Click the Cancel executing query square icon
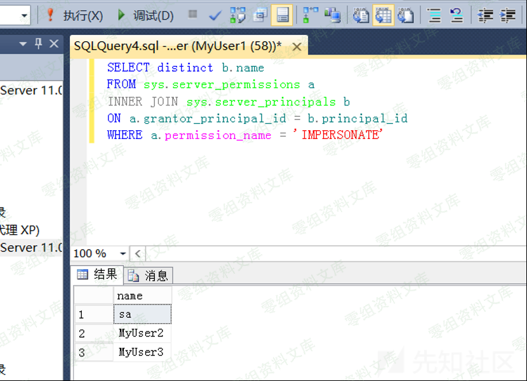This screenshot has height=381, width=527. [193, 15]
